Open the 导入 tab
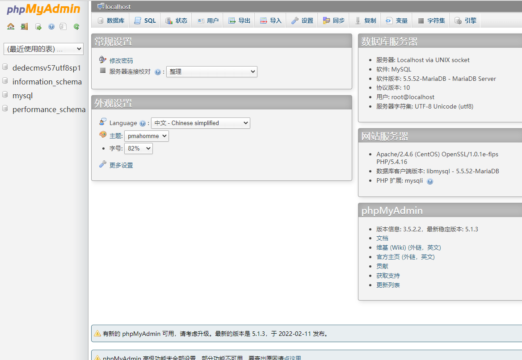The height and width of the screenshot is (360, 522). (270, 21)
